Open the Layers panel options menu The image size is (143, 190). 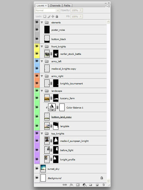(108, 6)
